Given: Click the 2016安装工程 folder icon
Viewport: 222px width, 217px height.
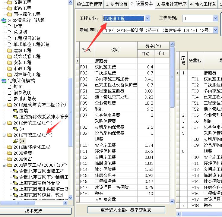Looking at the screenshot, I should pyautogui.click(x=10, y=123).
